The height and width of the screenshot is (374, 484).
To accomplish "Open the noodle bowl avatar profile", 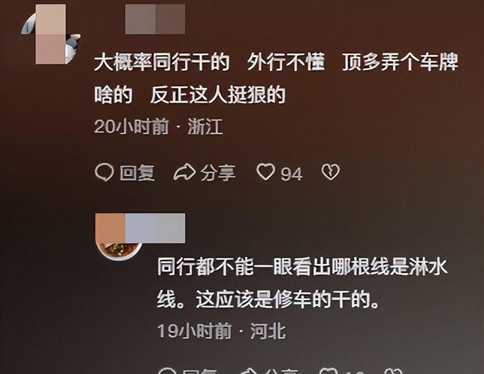I will [x=120, y=244].
